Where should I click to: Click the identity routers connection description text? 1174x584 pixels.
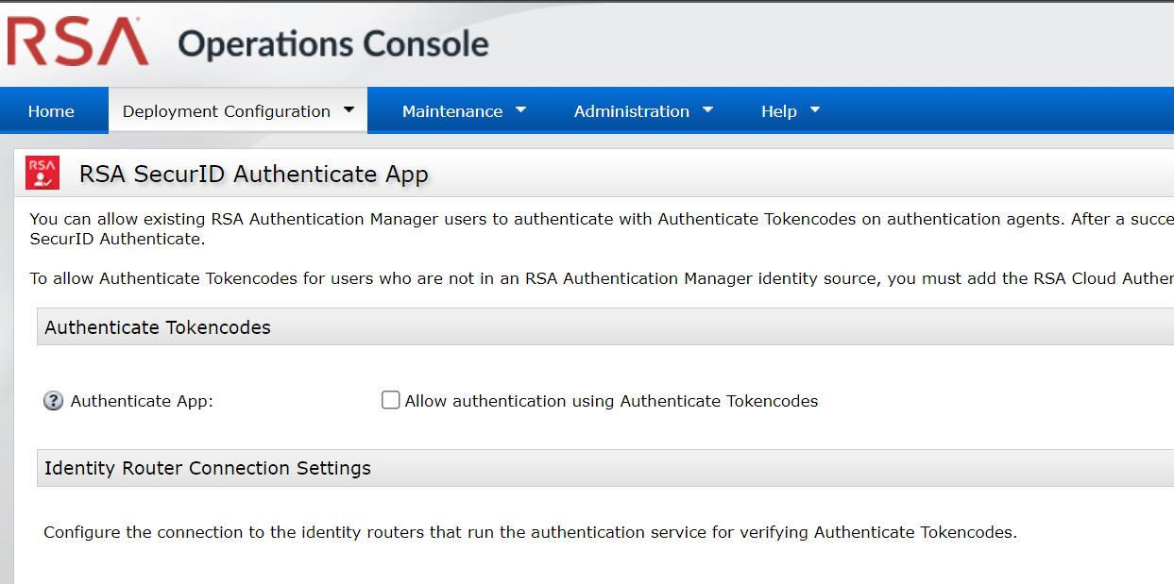pos(529,532)
